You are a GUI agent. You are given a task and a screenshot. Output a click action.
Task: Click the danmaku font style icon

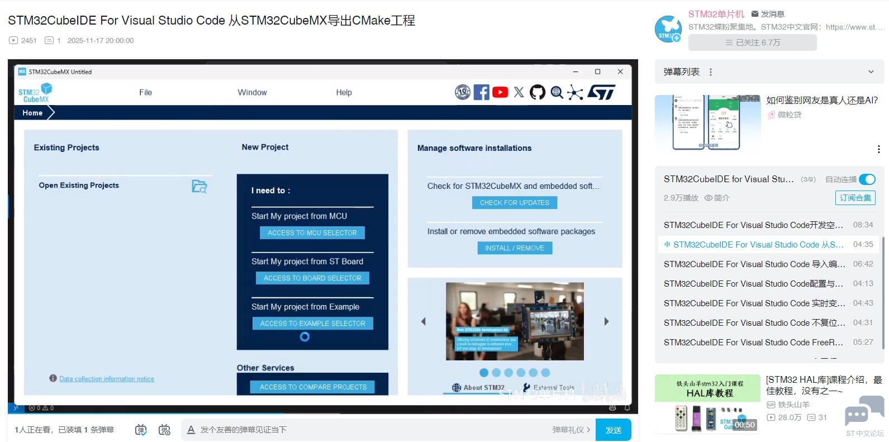pos(191,430)
